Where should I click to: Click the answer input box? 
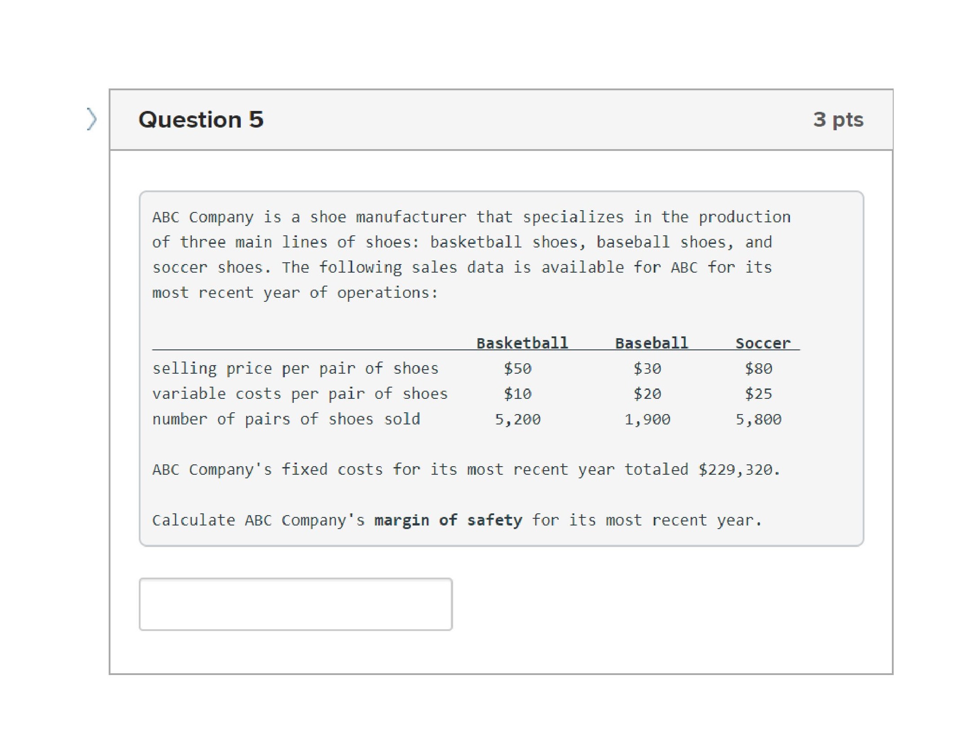[x=295, y=604]
